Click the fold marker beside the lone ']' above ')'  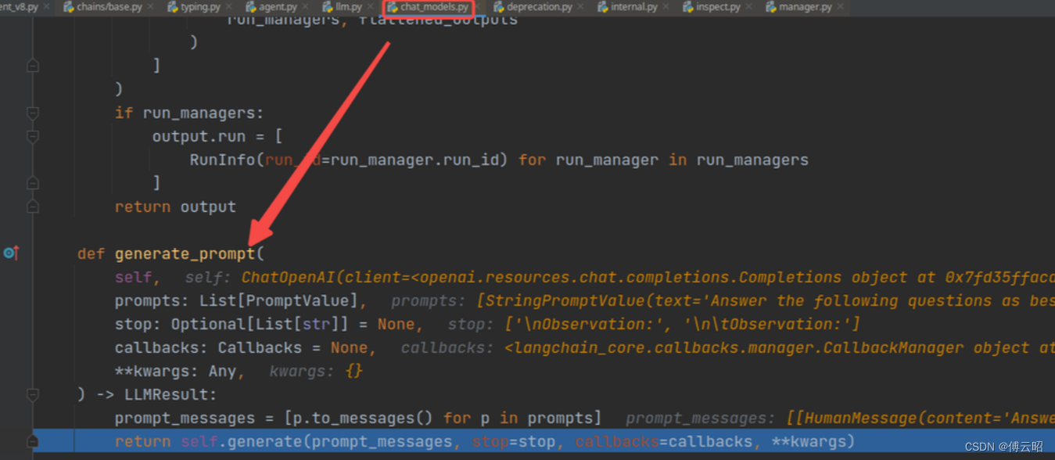33,66
